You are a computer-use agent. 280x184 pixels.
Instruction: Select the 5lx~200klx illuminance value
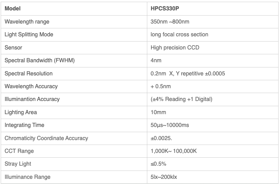click(164, 177)
